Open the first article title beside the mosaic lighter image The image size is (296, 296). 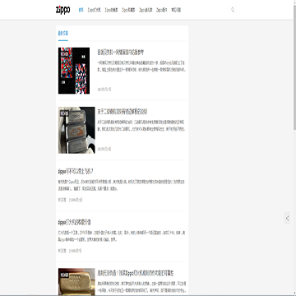pyautogui.click(x=121, y=52)
